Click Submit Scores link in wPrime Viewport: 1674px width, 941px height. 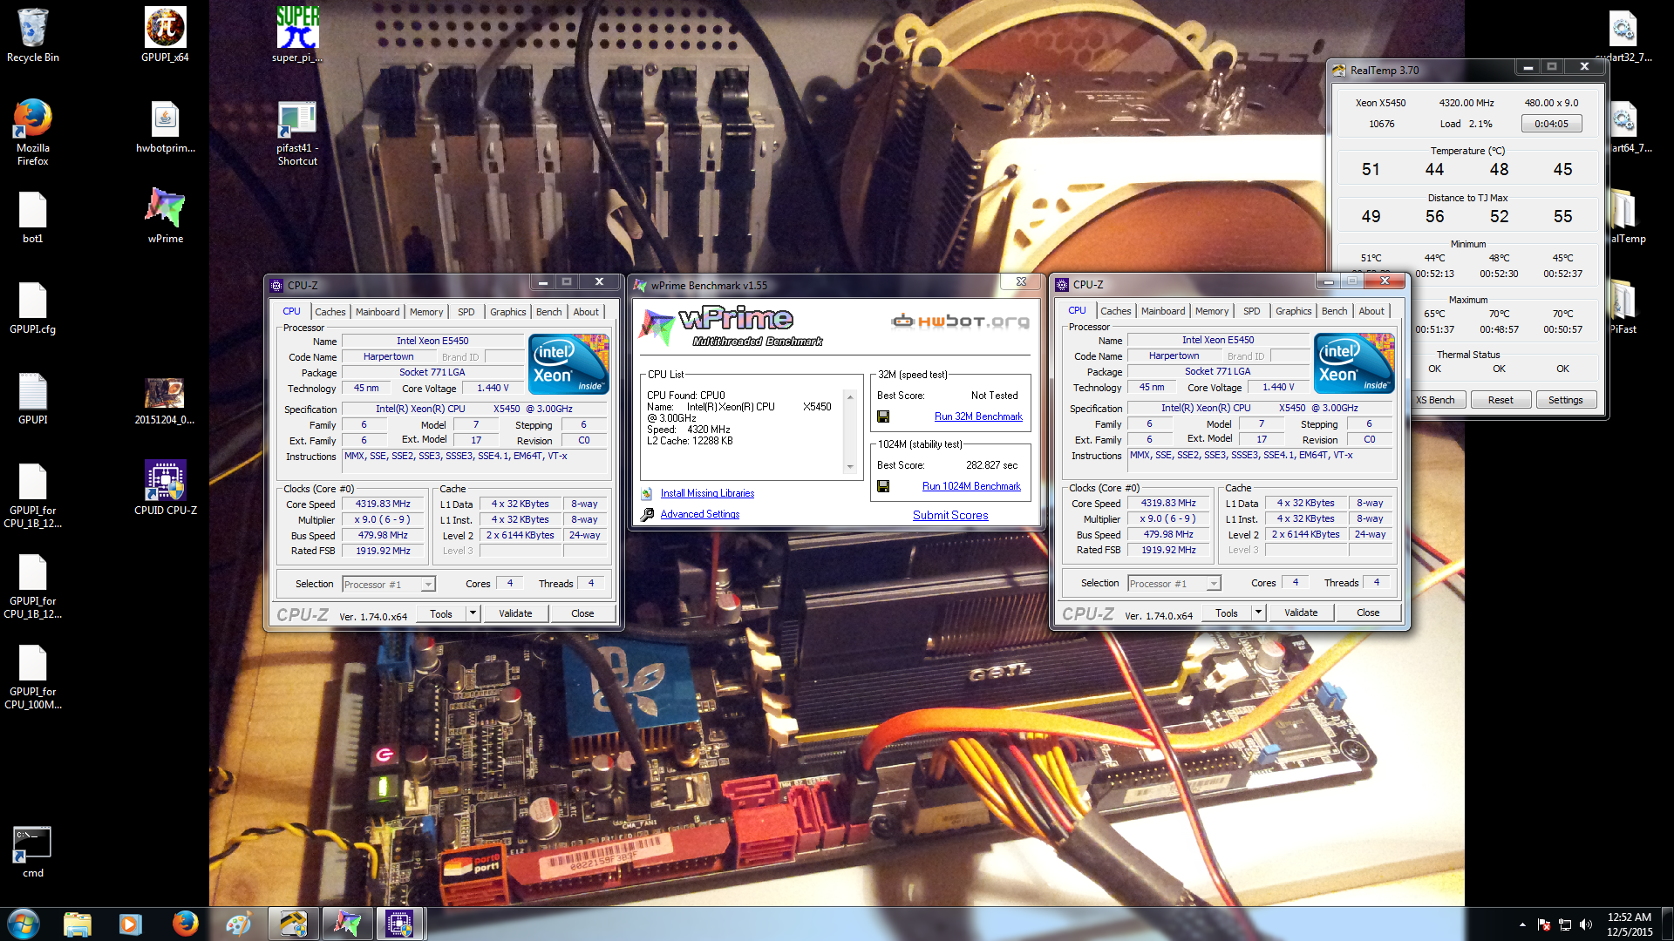(x=950, y=515)
